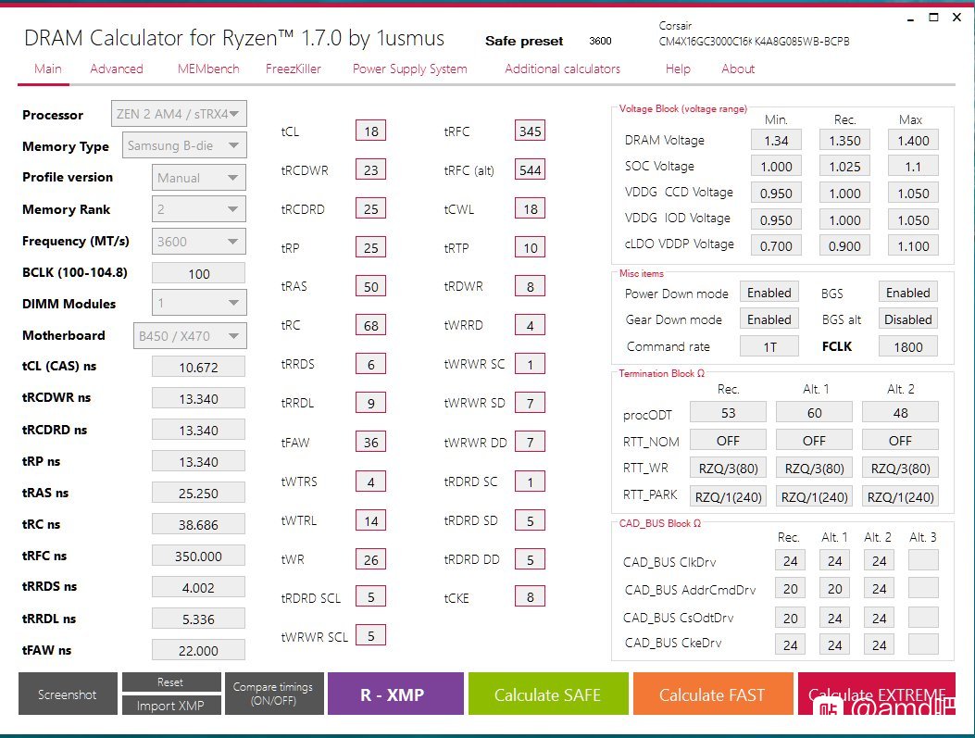
Task: Select the tRCDWR timing value box
Action: click(371, 169)
